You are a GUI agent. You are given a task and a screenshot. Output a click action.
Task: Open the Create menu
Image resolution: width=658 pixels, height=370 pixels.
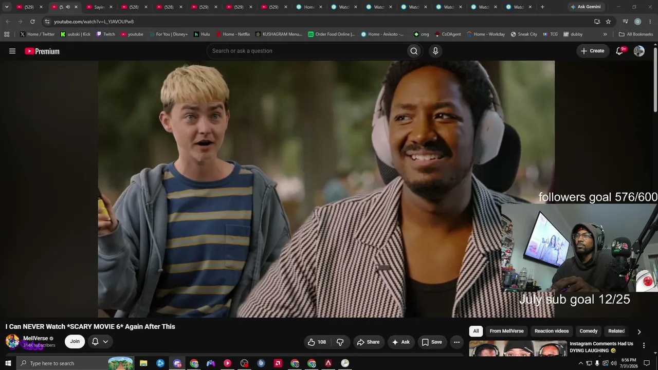point(592,51)
